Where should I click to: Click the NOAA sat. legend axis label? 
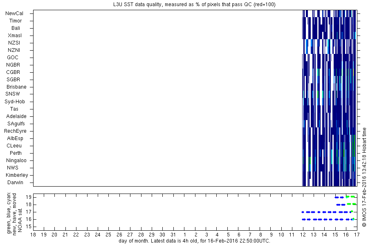[x=20, y=220]
